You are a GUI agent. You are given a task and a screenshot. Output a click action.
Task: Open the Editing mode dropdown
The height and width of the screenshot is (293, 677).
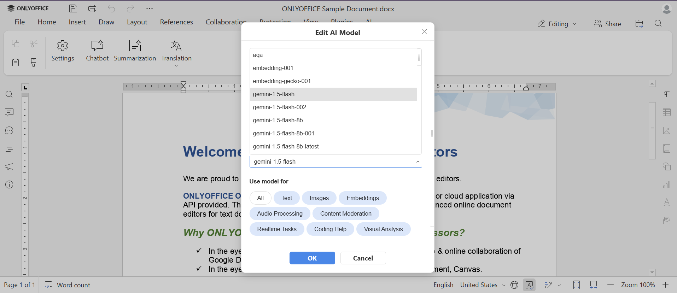(x=557, y=24)
